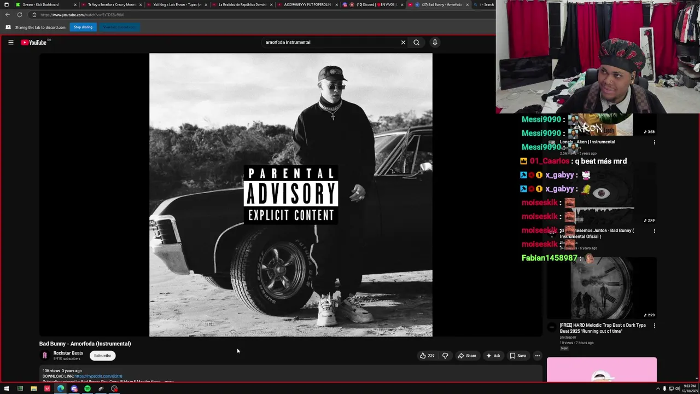
Task: Click the video title Bad Bunny - Amorfoda
Action: [x=85, y=344]
